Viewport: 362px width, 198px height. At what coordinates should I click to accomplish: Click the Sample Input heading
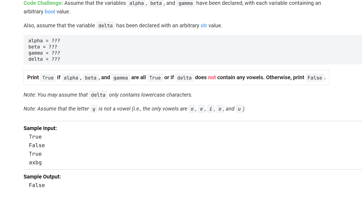(x=40, y=128)
